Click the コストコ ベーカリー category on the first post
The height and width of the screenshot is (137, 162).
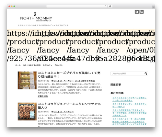(64, 81)
